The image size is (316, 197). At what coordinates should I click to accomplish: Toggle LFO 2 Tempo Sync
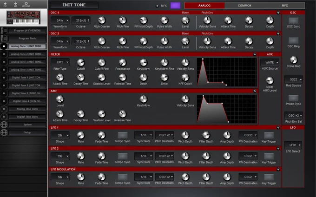point(123,156)
